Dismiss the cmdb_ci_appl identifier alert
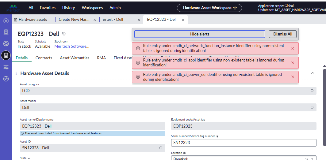326x160 pixels. 293,63
